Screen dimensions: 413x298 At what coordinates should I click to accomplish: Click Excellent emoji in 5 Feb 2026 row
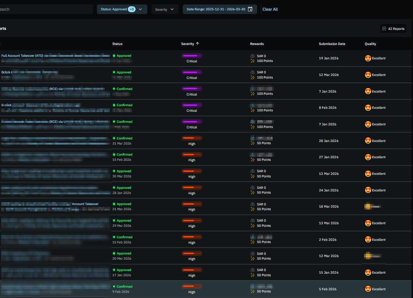(x=368, y=289)
